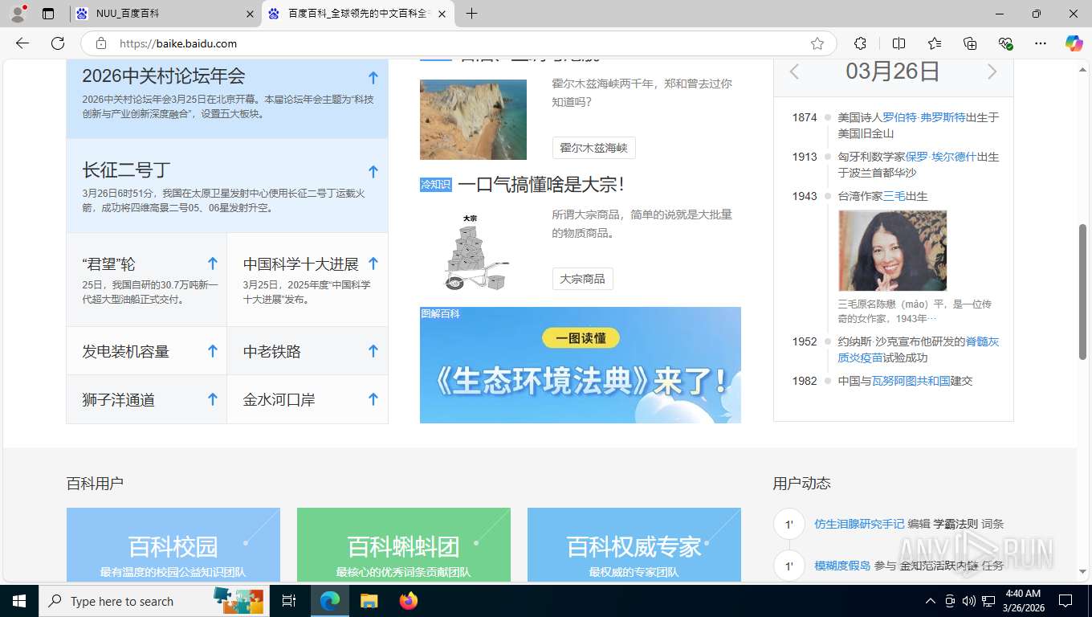Open the 百科蝌蚪团 card

[404, 545]
